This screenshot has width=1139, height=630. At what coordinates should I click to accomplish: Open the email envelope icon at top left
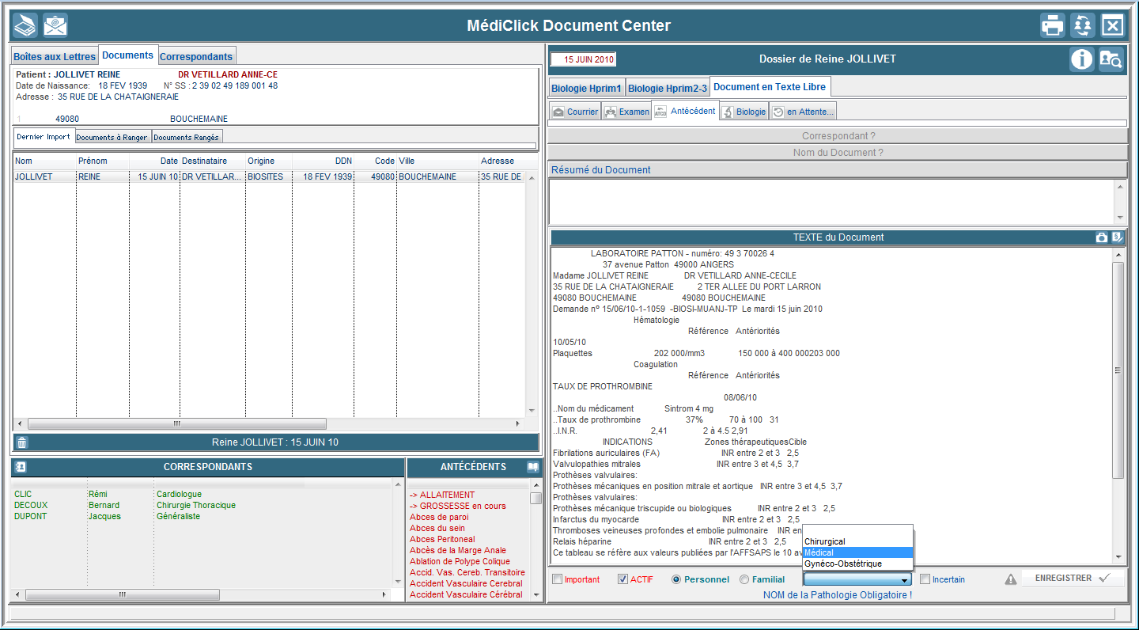[x=55, y=25]
